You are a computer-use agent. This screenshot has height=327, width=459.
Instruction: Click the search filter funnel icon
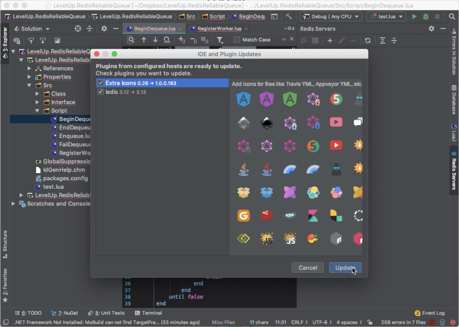coord(220,40)
